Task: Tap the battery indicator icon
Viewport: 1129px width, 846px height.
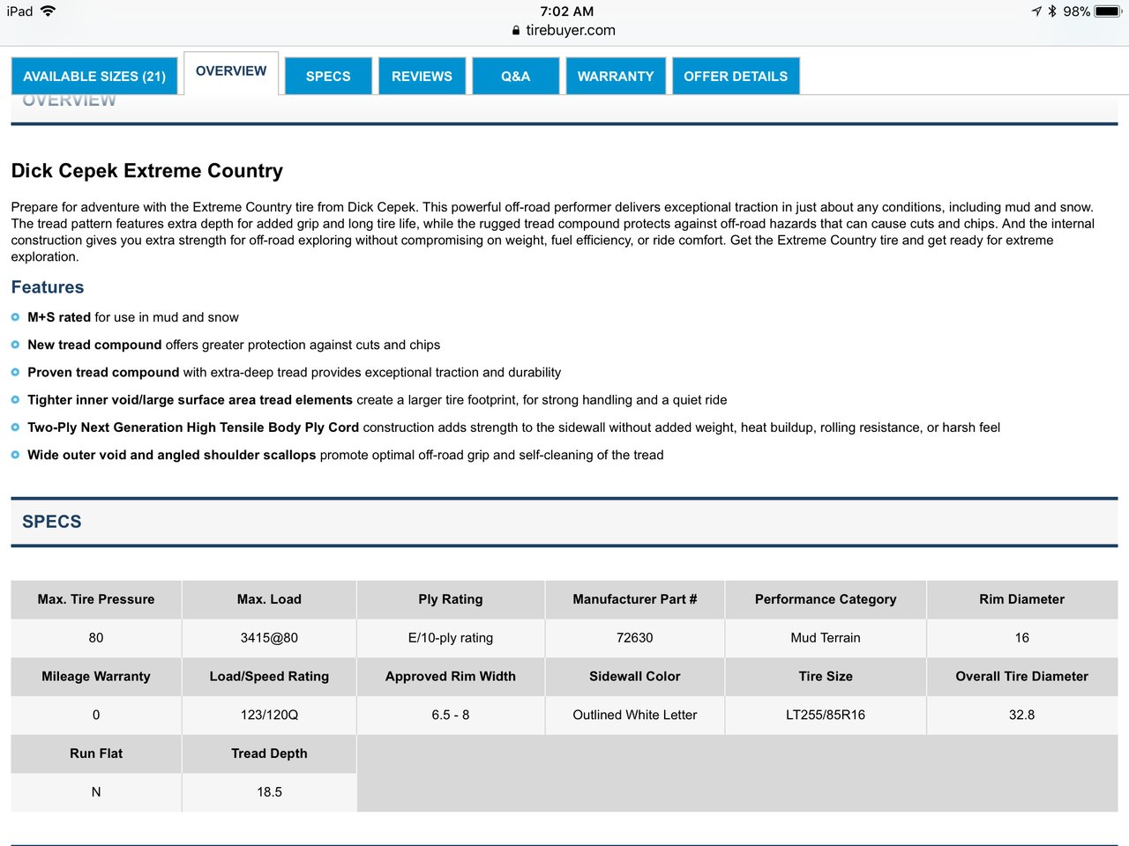Action: (x=1108, y=11)
